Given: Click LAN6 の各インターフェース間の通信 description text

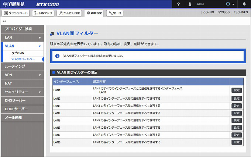Looking at the screenshot, I should [x=127, y=128].
